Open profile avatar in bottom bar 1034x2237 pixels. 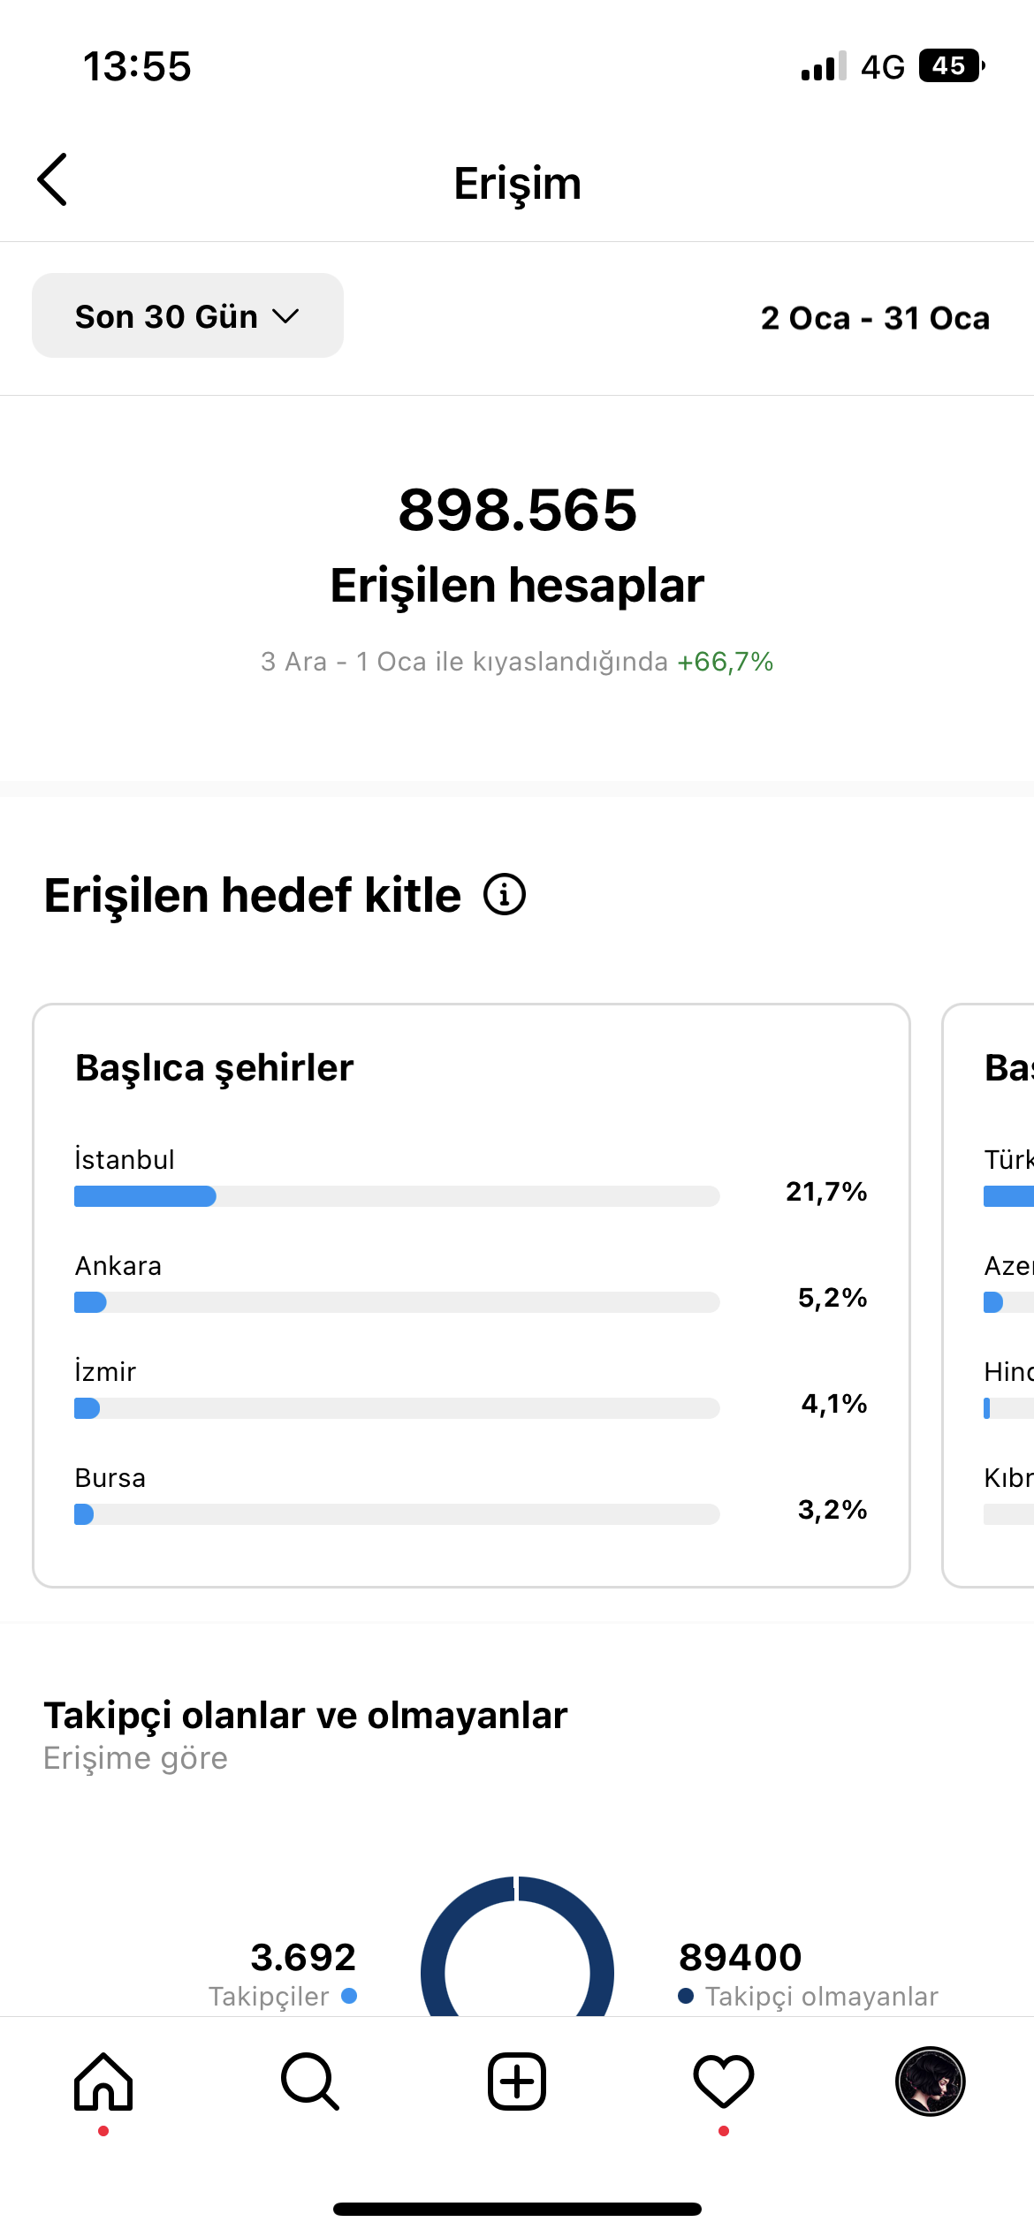(x=931, y=2081)
